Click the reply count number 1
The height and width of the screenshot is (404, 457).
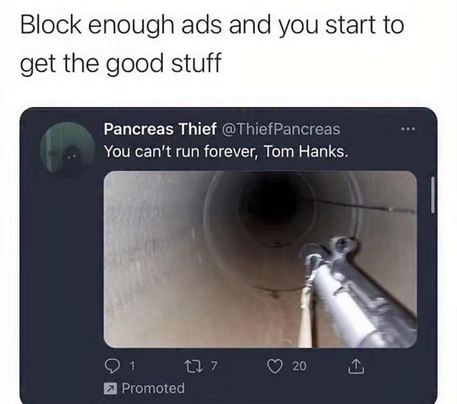pyautogui.click(x=132, y=366)
